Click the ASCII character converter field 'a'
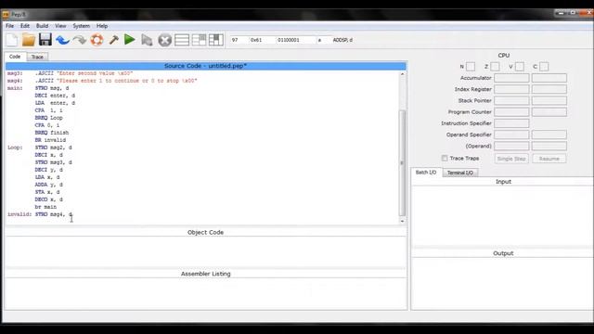Image resolution: width=594 pixels, height=334 pixels. click(x=323, y=40)
